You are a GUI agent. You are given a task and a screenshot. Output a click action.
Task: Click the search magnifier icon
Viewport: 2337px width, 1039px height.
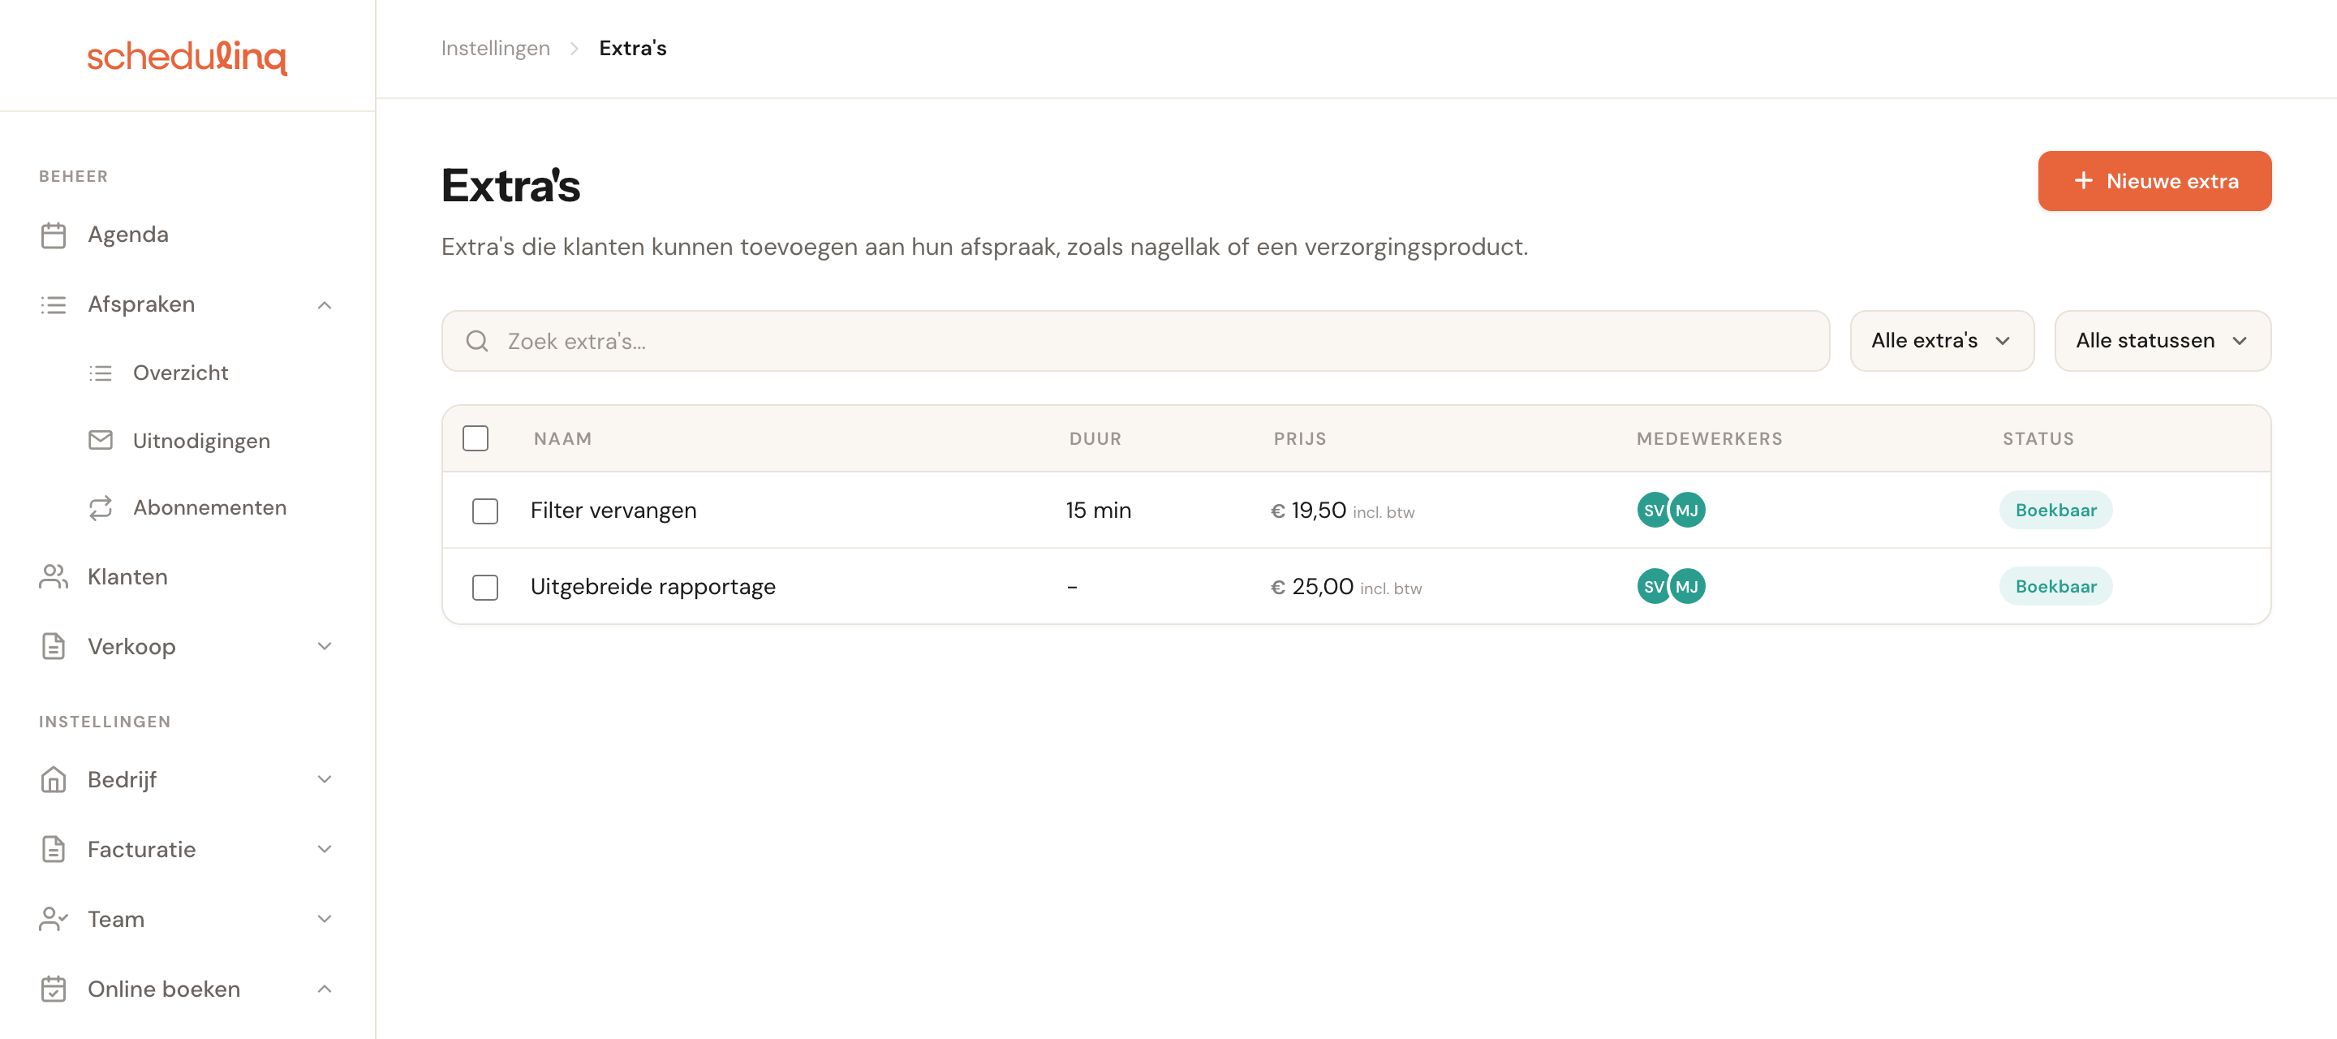pos(477,341)
